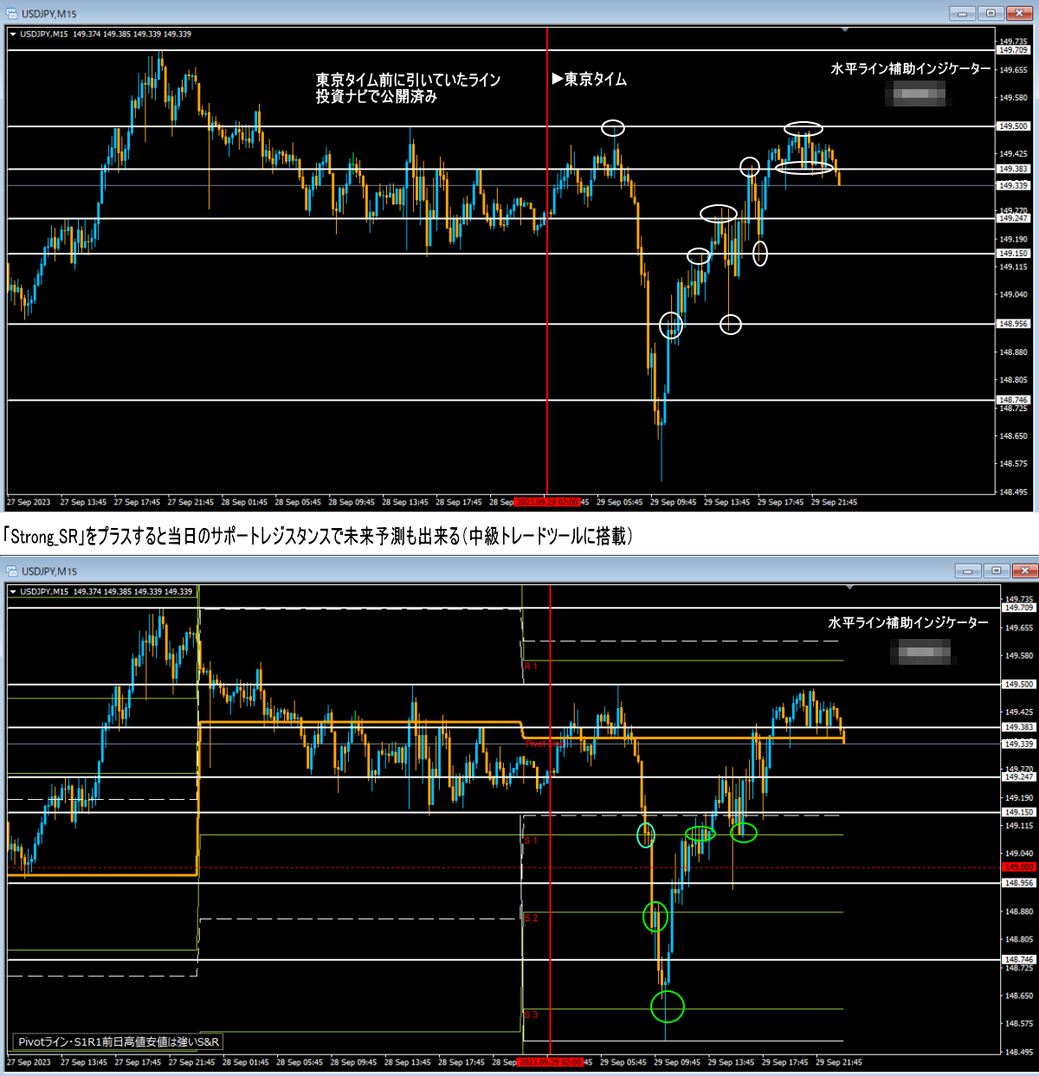Select the white circle marker on the 148.956 line left of the long wick
This screenshot has height=1076, width=1039.
coord(671,325)
